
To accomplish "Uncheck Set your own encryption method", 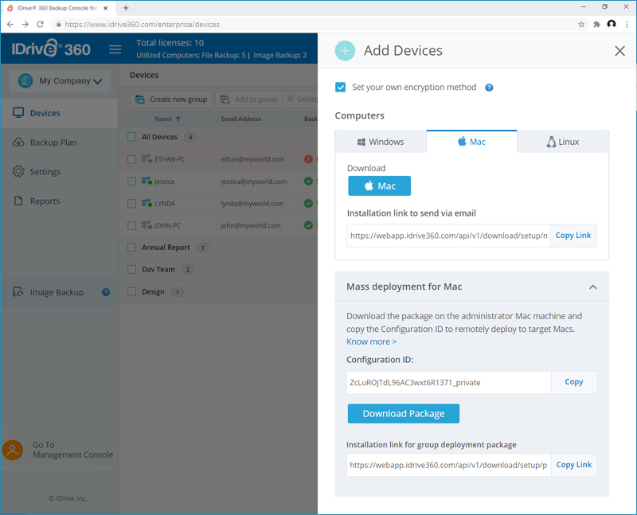I will (x=341, y=88).
